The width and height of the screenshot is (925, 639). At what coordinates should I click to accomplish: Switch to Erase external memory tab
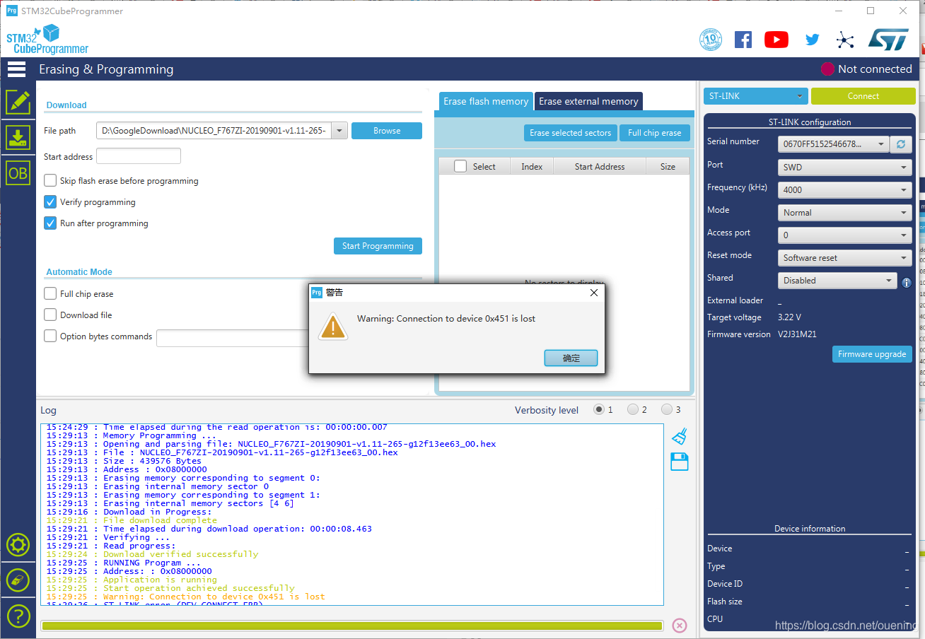point(588,101)
